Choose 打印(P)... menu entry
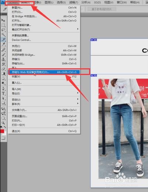 click(x=44, y=121)
